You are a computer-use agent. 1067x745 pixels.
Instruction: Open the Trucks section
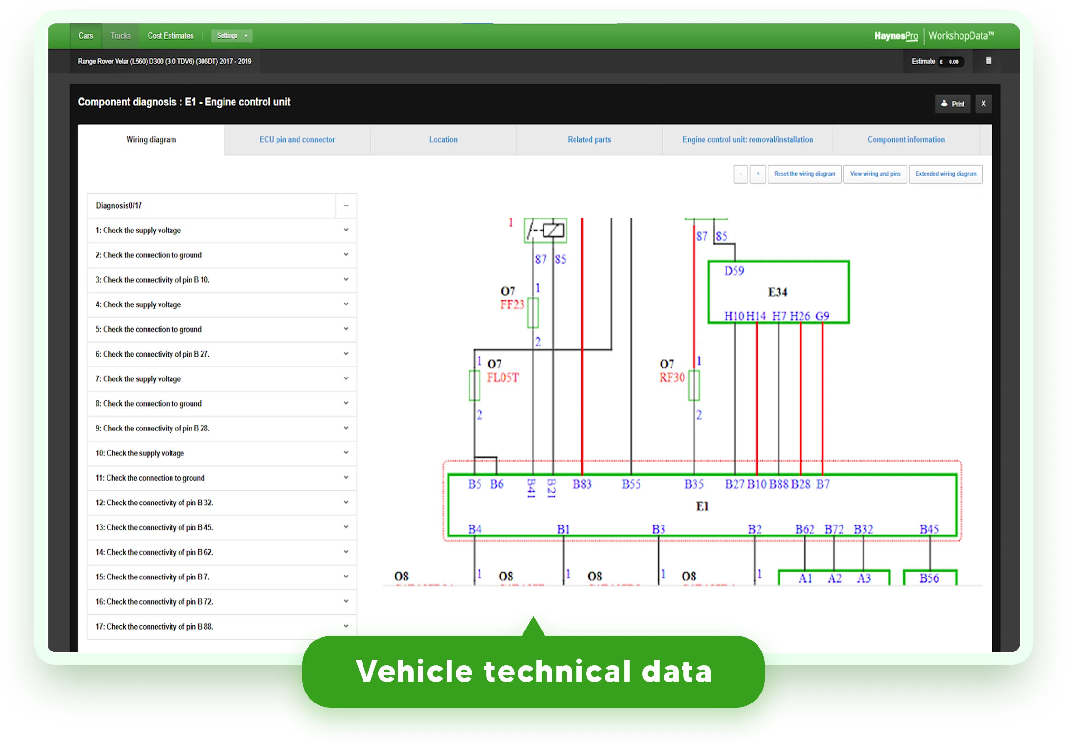120,36
